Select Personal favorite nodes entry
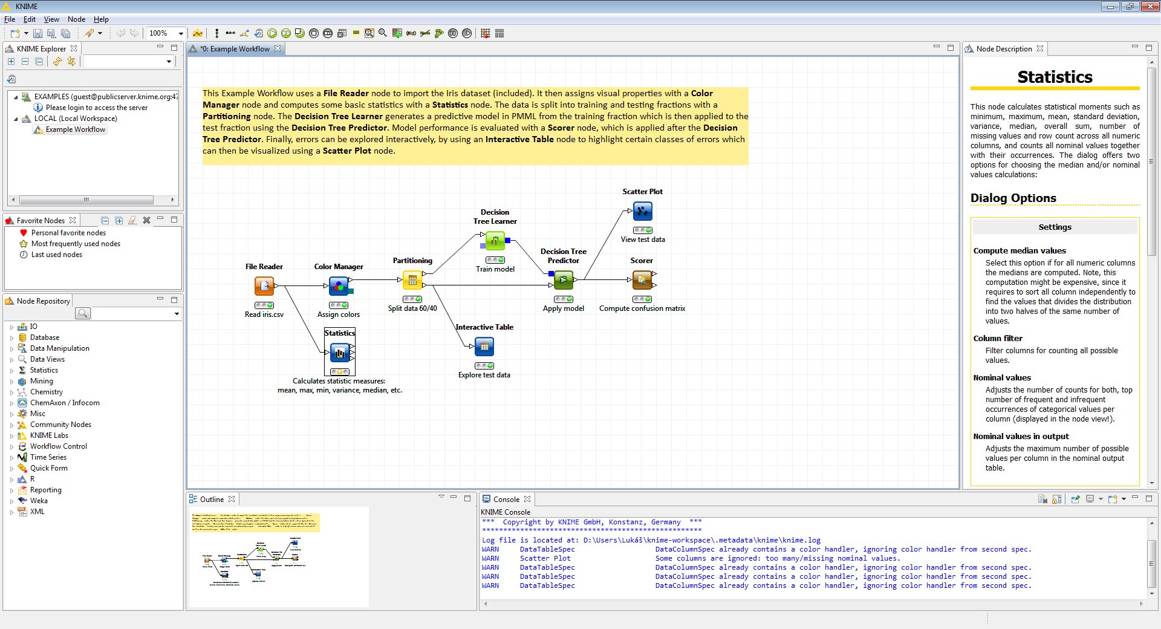This screenshot has width=1161, height=629. click(x=68, y=233)
